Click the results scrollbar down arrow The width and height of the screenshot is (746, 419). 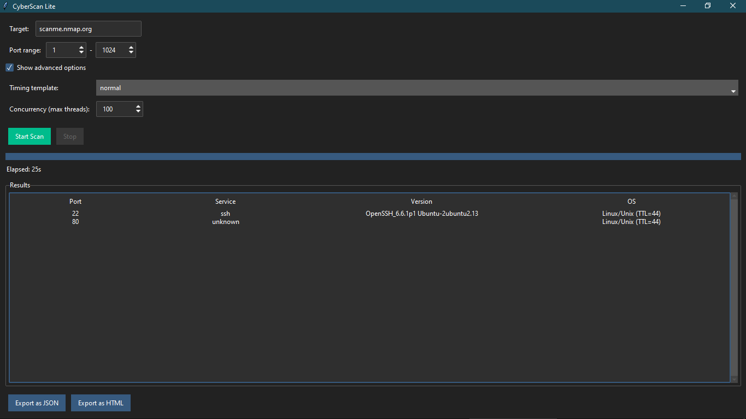pyautogui.click(x=734, y=379)
